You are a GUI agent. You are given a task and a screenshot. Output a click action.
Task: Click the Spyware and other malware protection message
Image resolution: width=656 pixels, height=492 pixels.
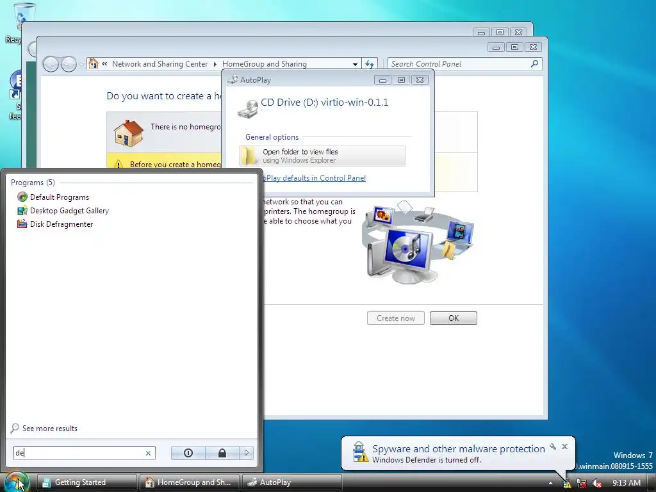coord(458,449)
